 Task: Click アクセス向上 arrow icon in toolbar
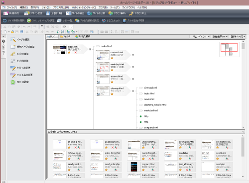[x=131, y=13]
